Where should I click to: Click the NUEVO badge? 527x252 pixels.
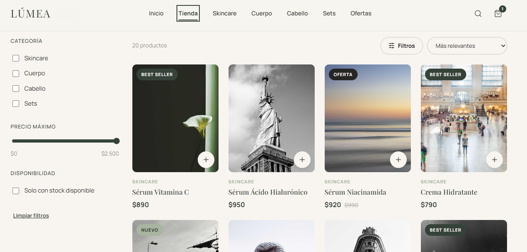(150, 230)
